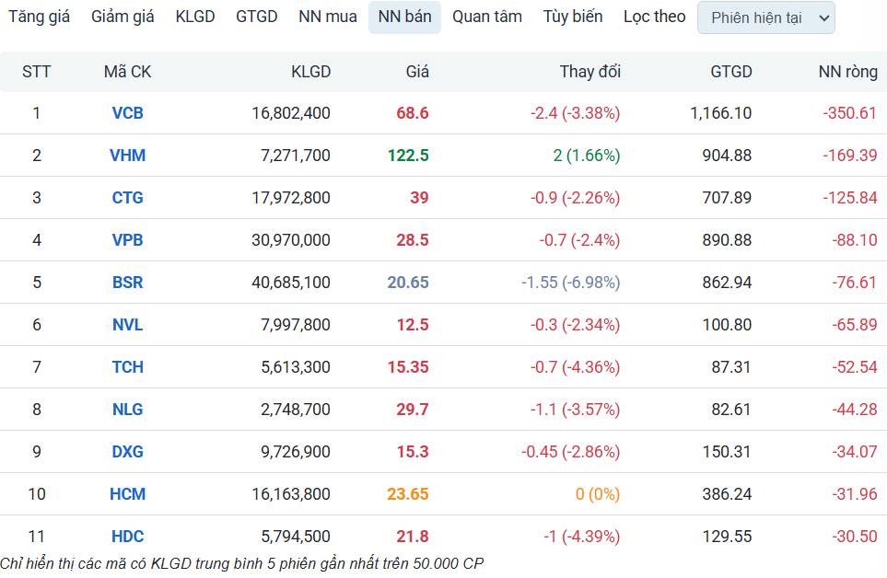The height and width of the screenshot is (578, 887).
Task: Select the HCM stock code
Action: pos(127,494)
